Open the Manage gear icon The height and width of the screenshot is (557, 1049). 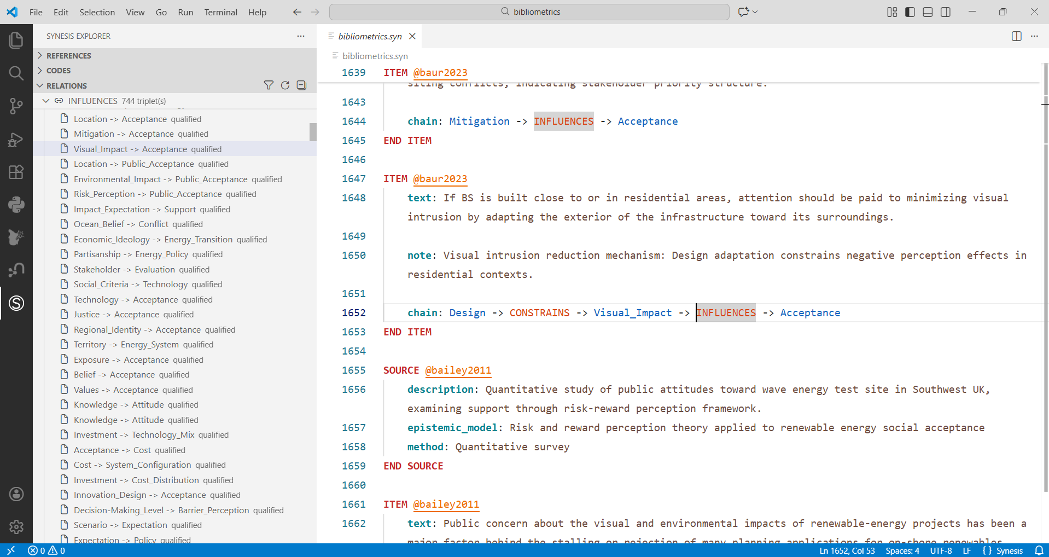pos(16,527)
